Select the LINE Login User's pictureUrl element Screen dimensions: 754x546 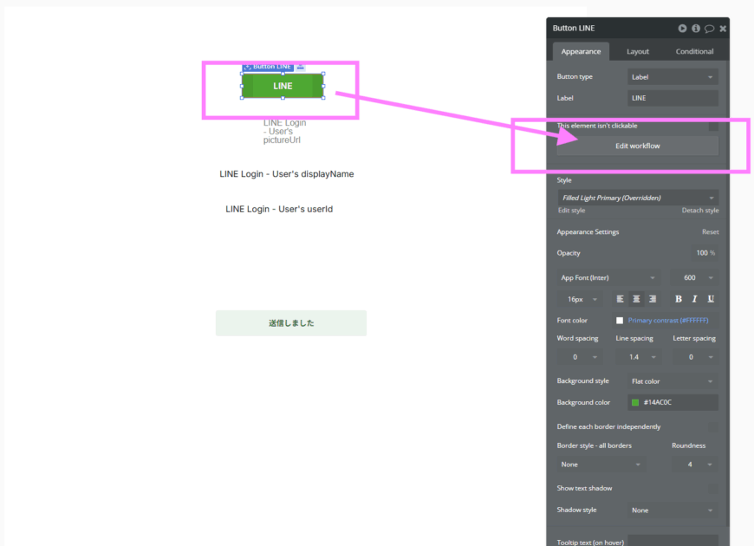click(x=284, y=132)
